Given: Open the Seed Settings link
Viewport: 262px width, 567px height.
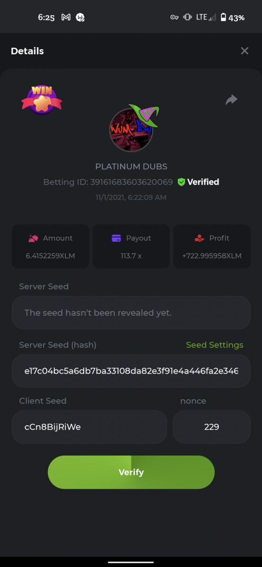Looking at the screenshot, I should pyautogui.click(x=215, y=345).
